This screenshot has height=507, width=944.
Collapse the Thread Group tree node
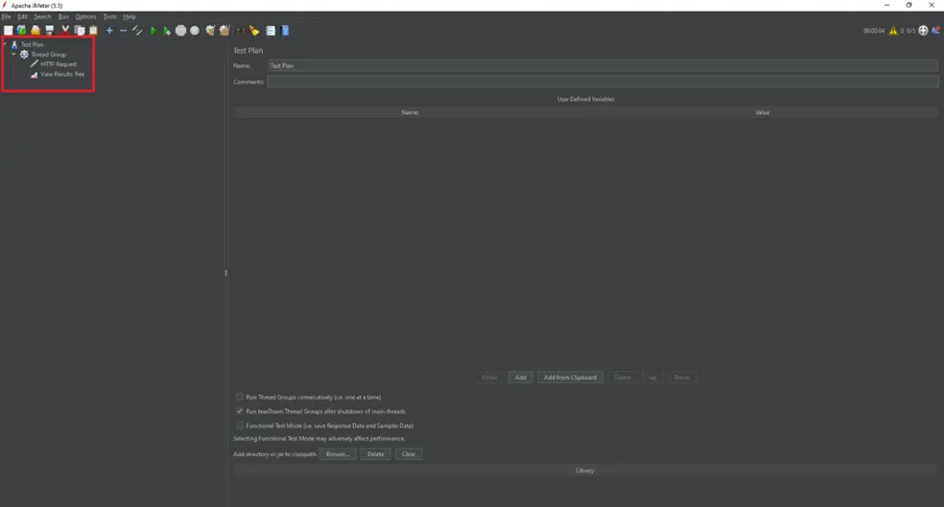click(x=13, y=54)
